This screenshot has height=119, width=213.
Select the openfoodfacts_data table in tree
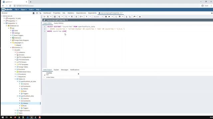point(27,96)
